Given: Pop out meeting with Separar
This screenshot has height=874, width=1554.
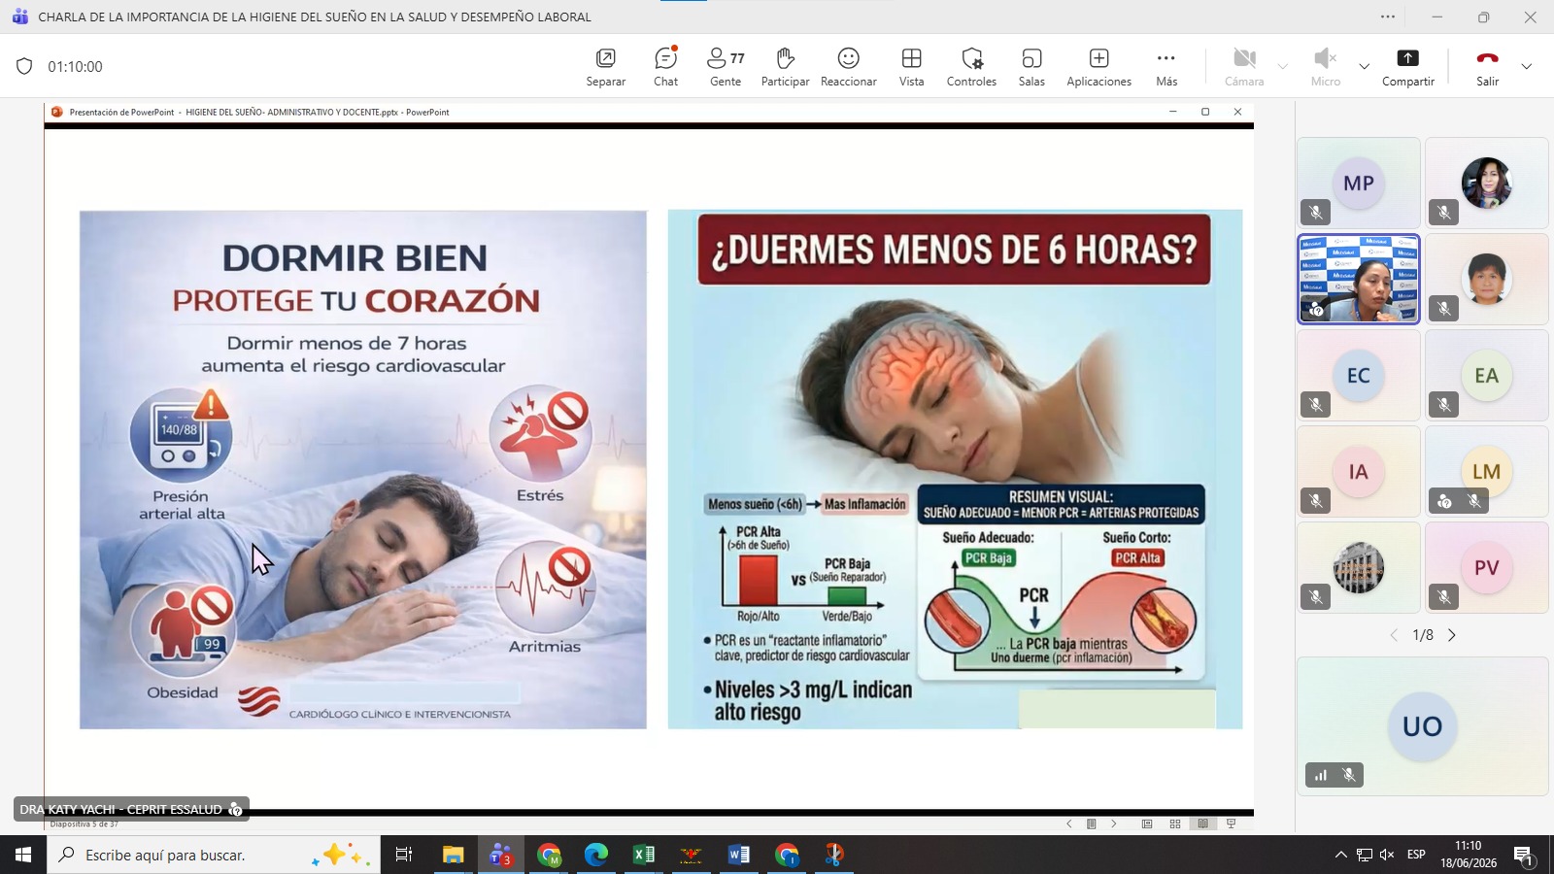Looking at the screenshot, I should (x=605, y=67).
